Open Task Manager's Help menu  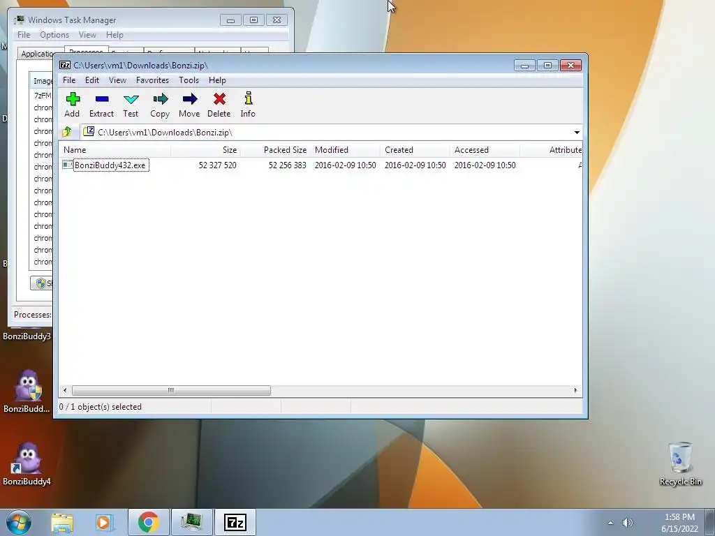coord(115,35)
